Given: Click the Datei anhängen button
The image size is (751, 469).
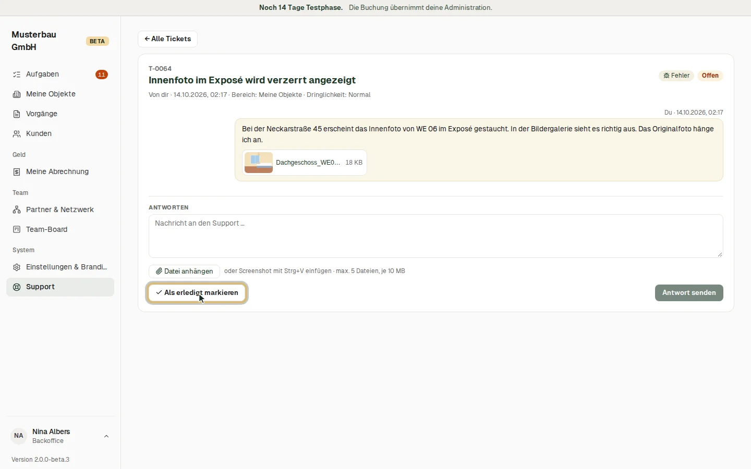Looking at the screenshot, I should coord(185,271).
